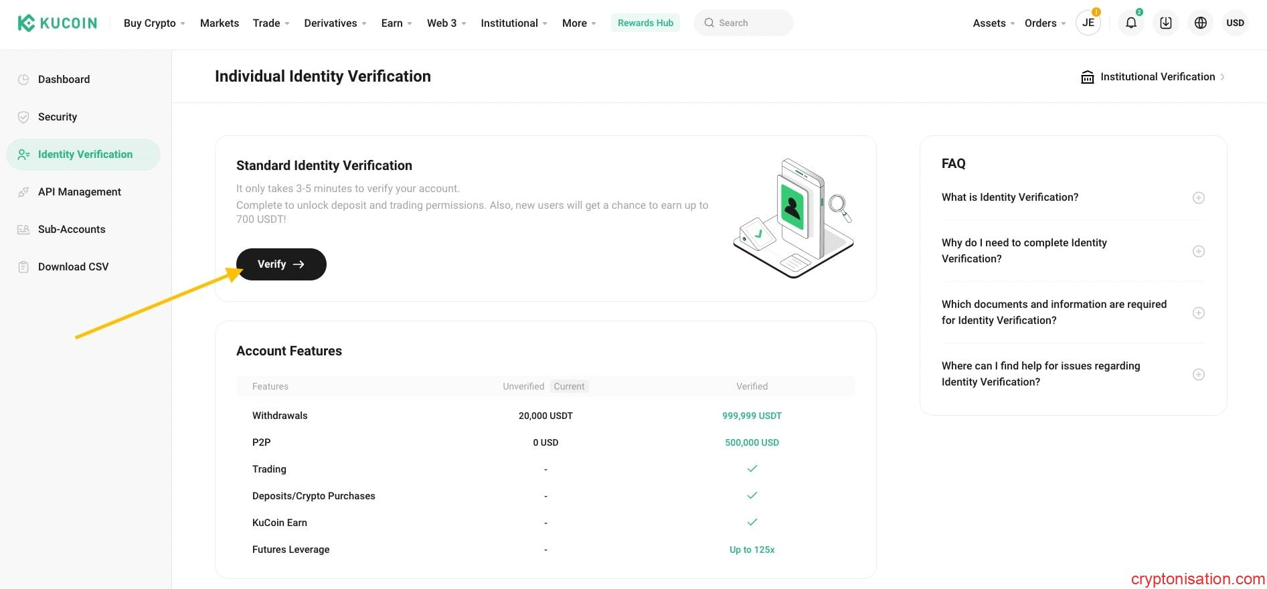
Task: Click the Rewards Hub button
Action: (645, 23)
